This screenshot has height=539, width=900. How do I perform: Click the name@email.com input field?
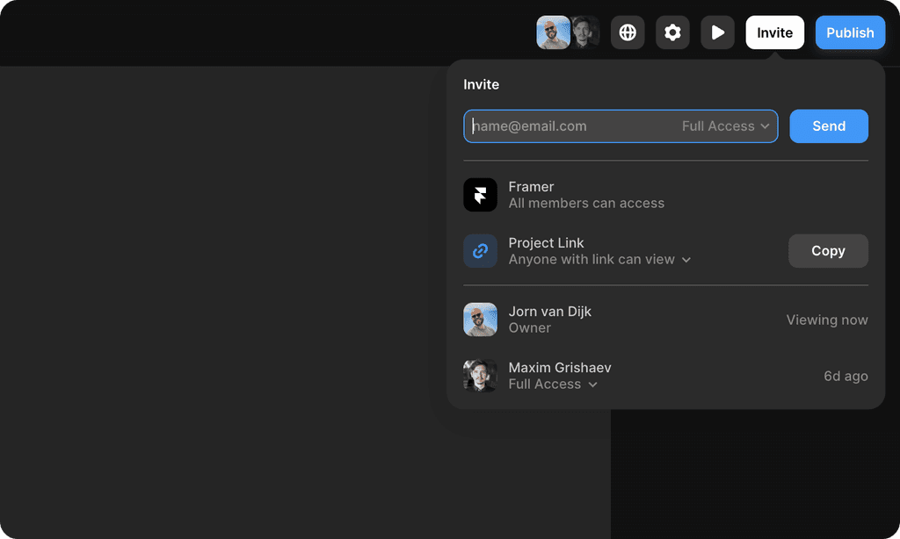[571, 126]
